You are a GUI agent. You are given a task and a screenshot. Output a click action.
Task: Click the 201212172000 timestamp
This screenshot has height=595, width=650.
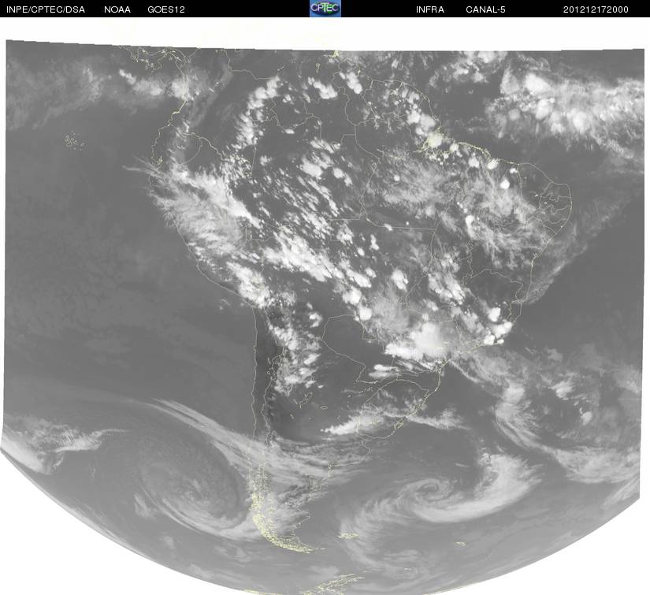pos(596,9)
